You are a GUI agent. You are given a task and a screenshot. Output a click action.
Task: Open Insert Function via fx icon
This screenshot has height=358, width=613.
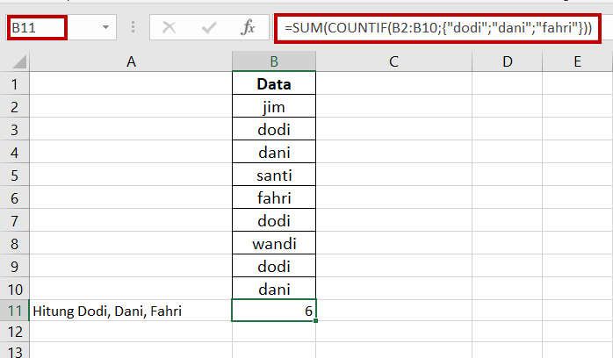pos(249,27)
